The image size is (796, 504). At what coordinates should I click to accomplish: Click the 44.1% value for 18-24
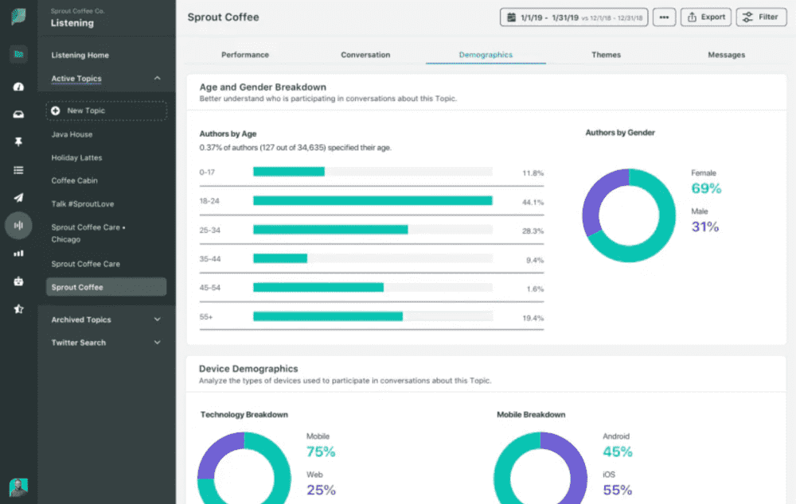[533, 202]
